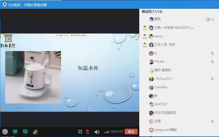Toggle the muted mic icon next to Q
Viewport: 219px width, 137px height.
pyautogui.click(x=212, y=53)
